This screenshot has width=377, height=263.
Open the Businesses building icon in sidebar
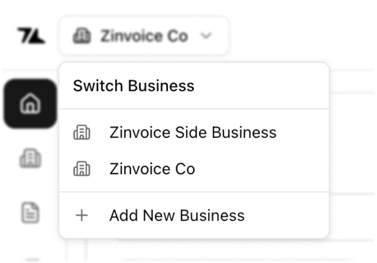click(30, 159)
